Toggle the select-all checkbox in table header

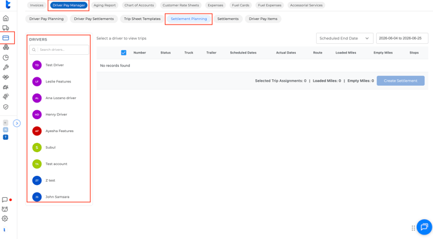click(123, 53)
